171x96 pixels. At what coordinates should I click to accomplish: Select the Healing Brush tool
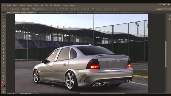coord(3,36)
